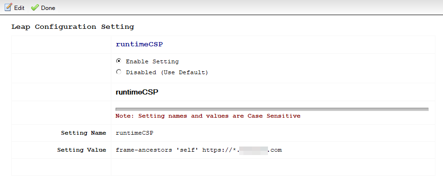Click the 'self' keyword in the setting value
443x190 pixels.
coord(188,150)
